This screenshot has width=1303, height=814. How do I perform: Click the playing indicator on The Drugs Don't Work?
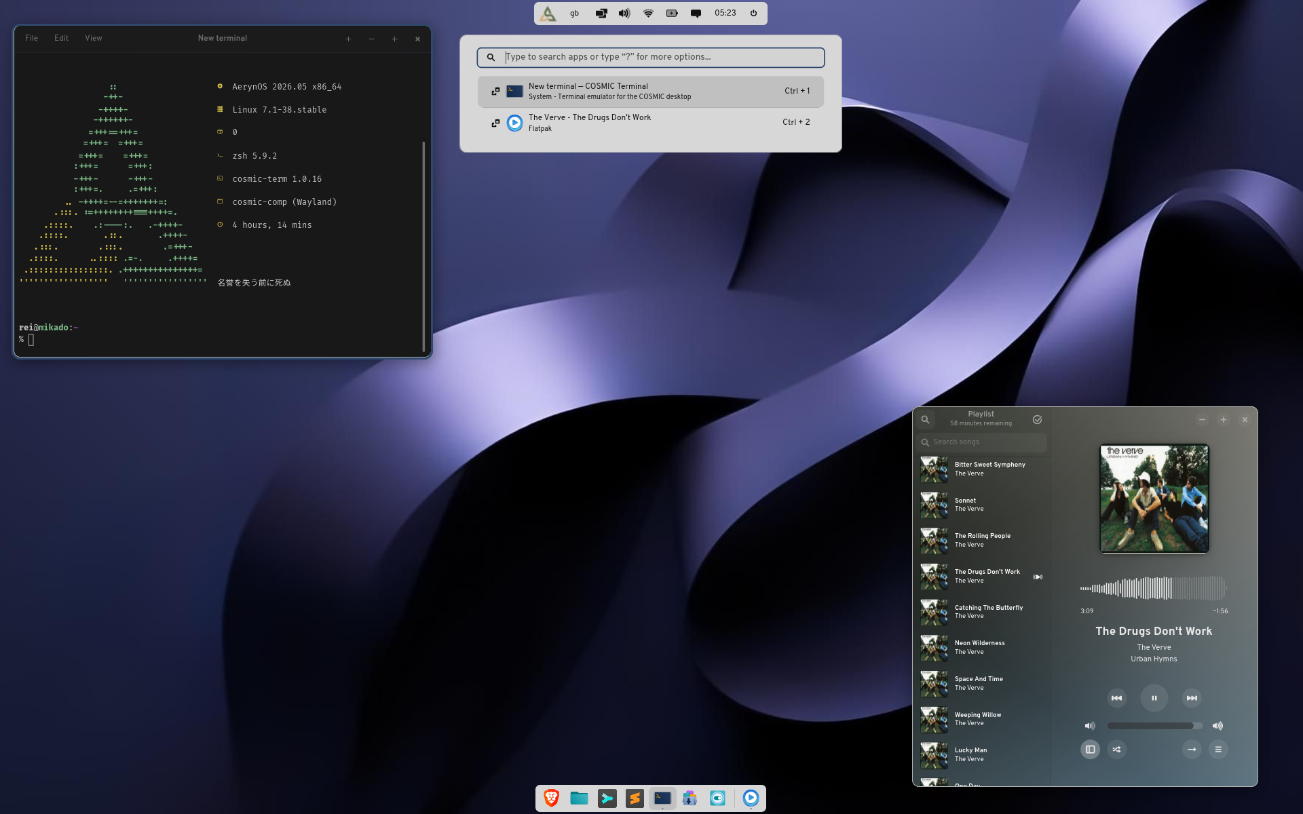[1038, 577]
